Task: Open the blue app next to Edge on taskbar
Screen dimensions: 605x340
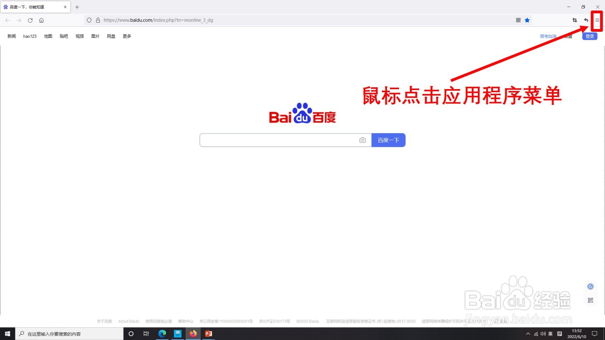Action: (178, 334)
